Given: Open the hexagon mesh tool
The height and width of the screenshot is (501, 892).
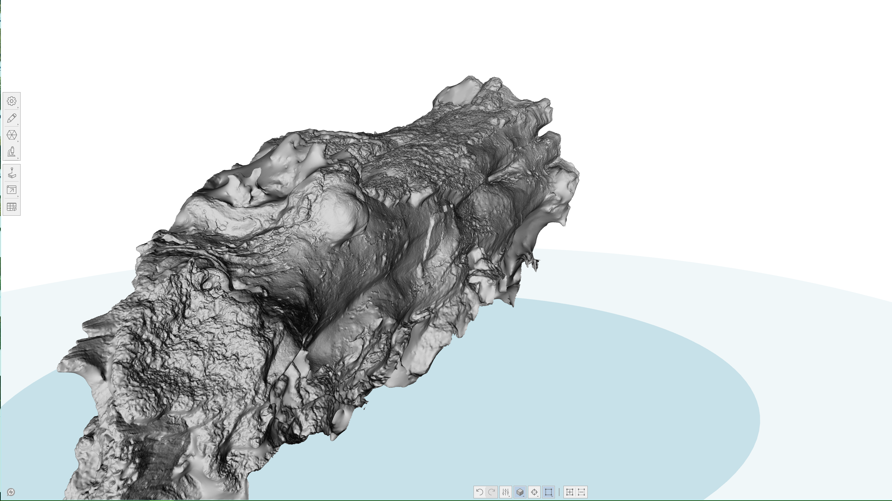Looking at the screenshot, I should tap(12, 135).
